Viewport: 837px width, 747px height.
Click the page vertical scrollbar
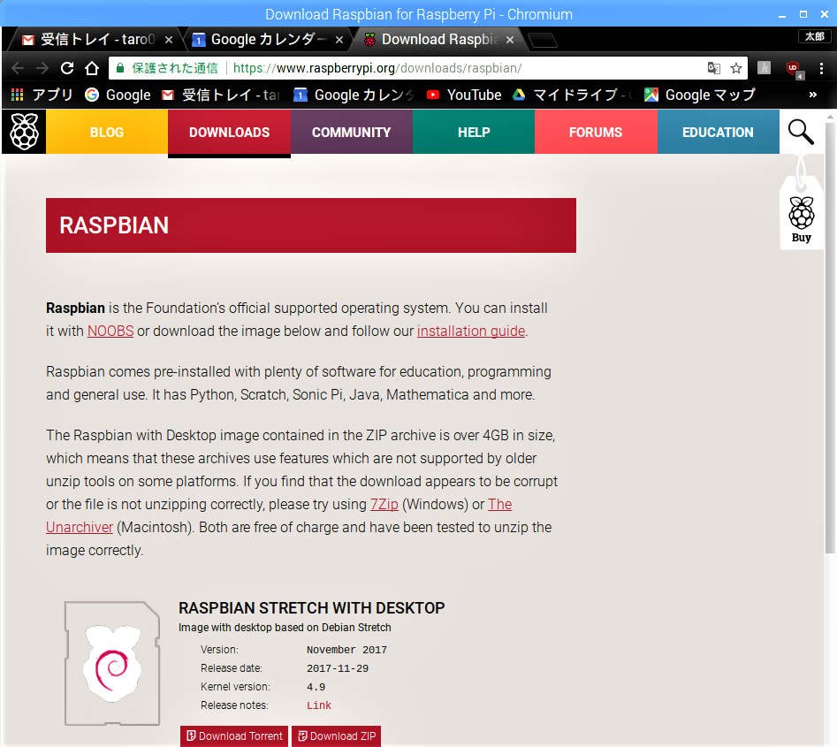[830, 337]
